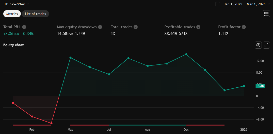Image resolution: width=273 pixels, height=134 pixels.
Task: Click the Jan 1, 2025 — Mar 1, 2026 range text
Action: pyautogui.click(x=244, y=4)
